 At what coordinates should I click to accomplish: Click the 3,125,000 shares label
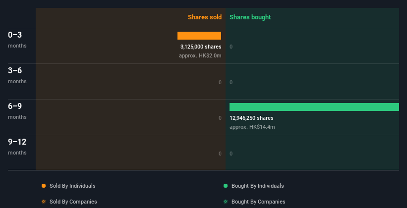[x=201, y=47]
